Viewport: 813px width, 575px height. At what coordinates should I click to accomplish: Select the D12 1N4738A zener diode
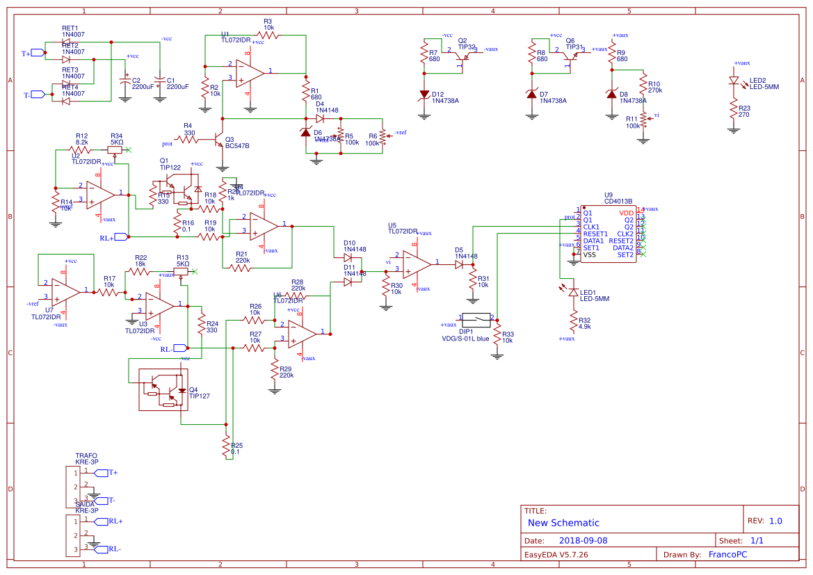424,95
